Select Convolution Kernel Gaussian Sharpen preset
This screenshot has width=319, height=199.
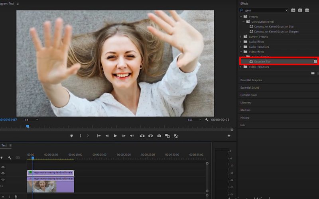click(276, 32)
